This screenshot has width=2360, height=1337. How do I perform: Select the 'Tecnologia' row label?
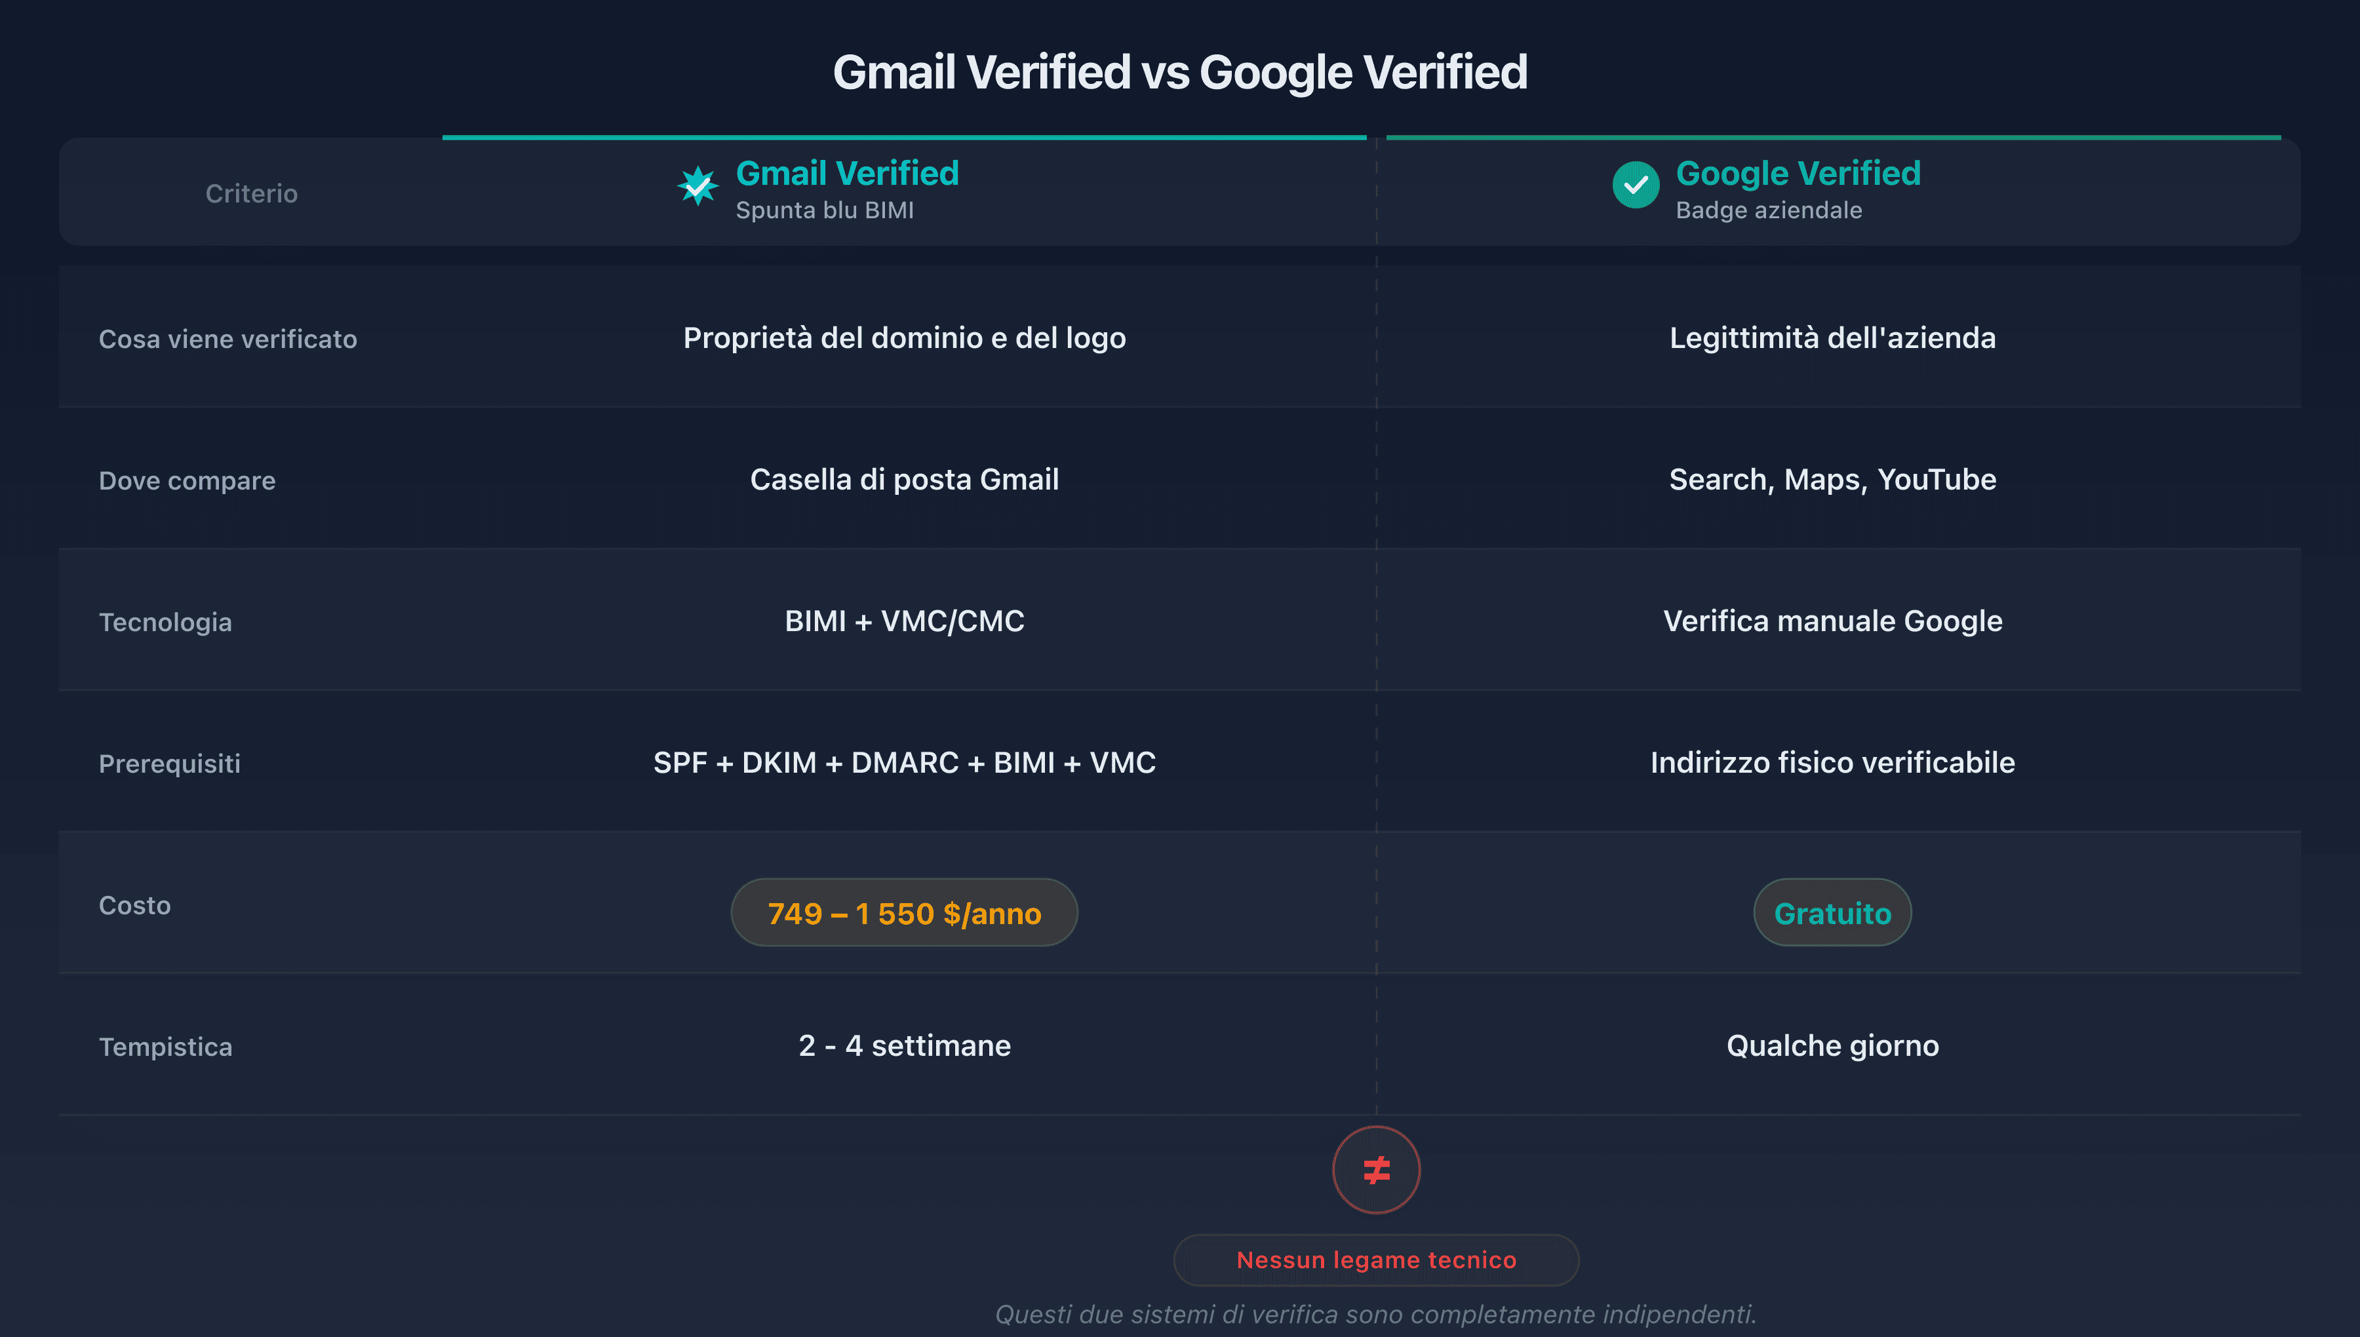(x=165, y=622)
